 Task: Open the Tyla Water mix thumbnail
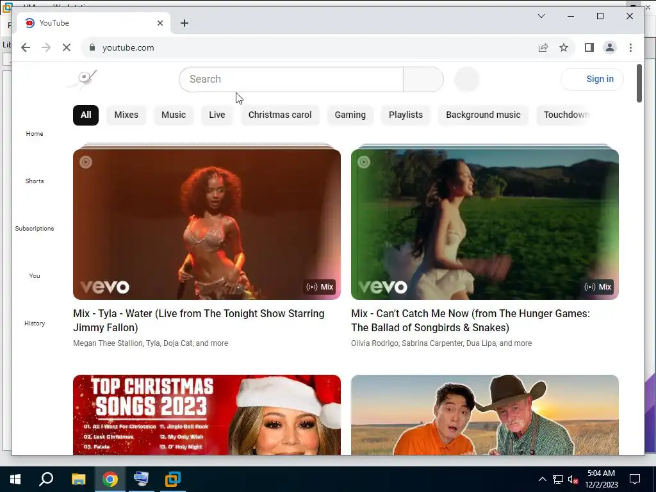click(x=207, y=224)
